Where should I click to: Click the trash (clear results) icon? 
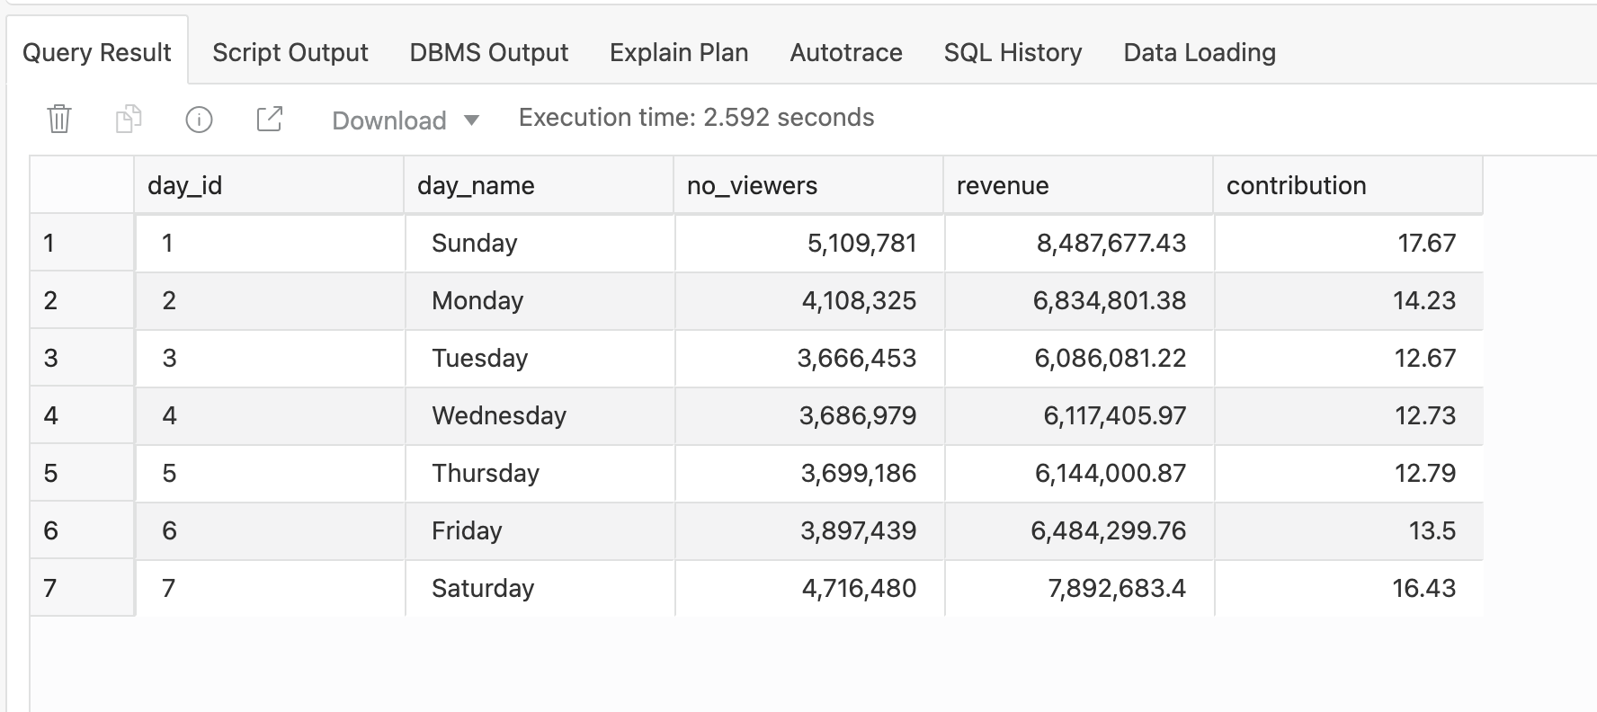pos(59,119)
